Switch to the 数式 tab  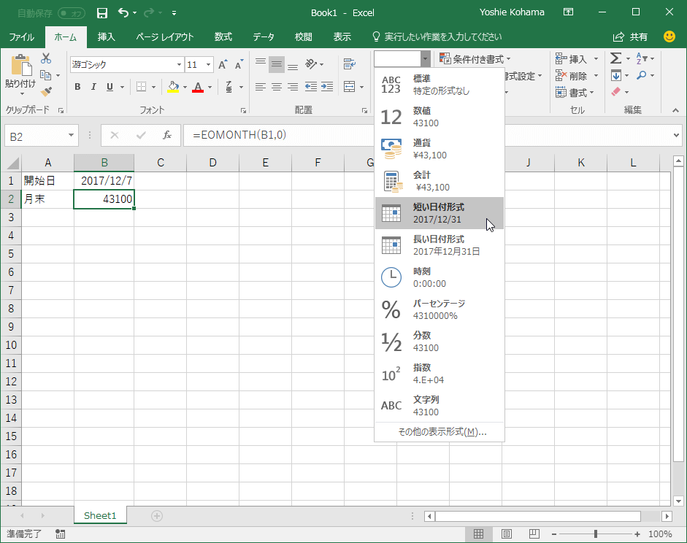coord(223,36)
